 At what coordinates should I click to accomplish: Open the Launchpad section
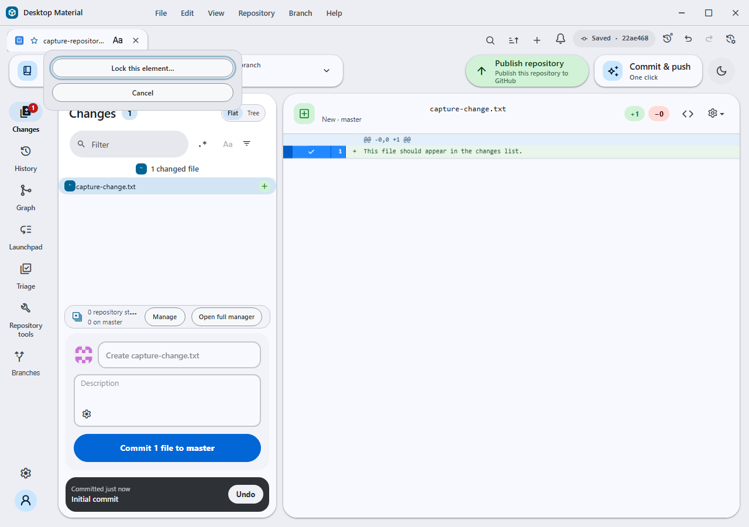point(26,237)
